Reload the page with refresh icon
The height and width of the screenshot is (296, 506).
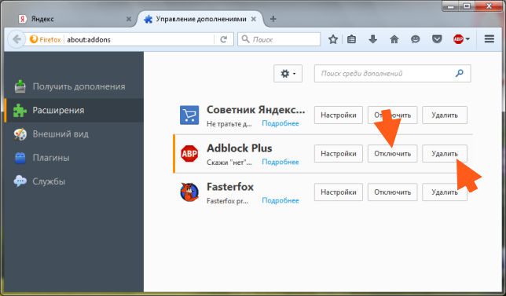coord(223,39)
